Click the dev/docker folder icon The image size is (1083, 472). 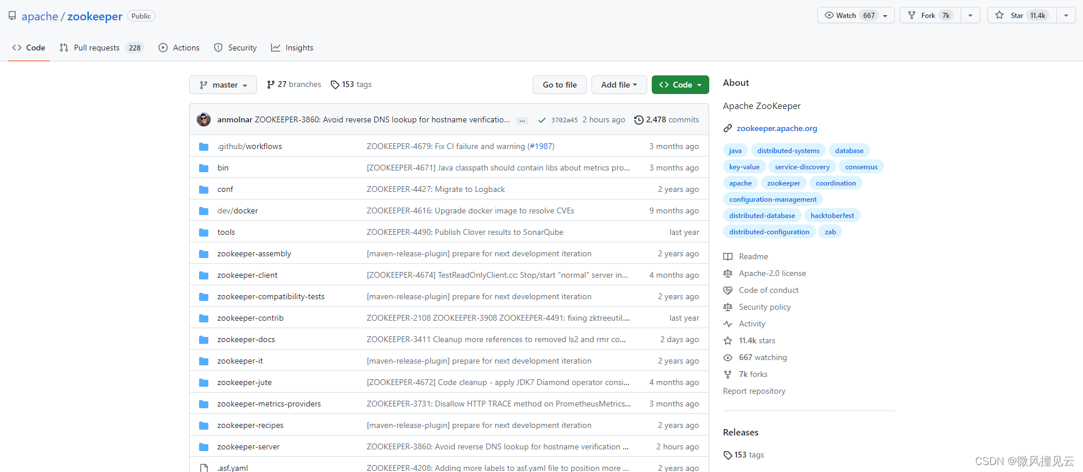click(204, 211)
